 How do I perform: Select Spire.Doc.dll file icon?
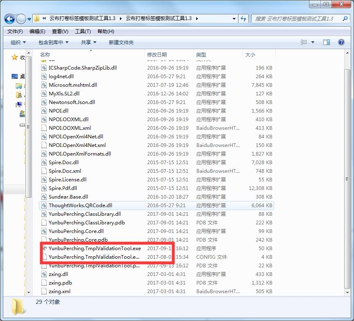pos(44,162)
